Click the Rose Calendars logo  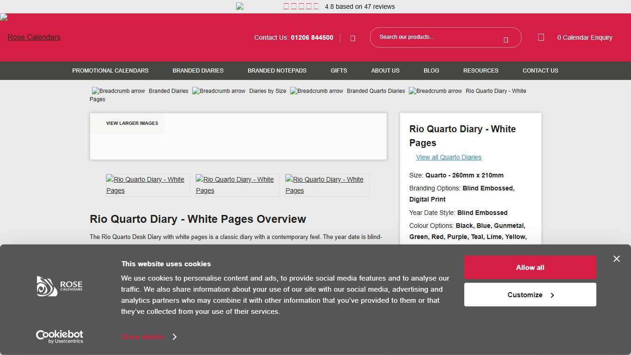click(34, 37)
